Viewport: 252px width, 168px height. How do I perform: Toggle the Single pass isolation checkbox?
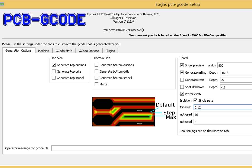pos(195,100)
